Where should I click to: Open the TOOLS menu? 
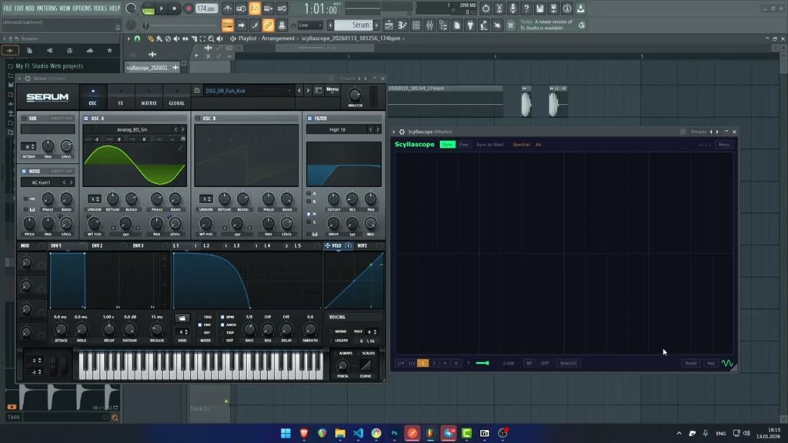(100, 8)
